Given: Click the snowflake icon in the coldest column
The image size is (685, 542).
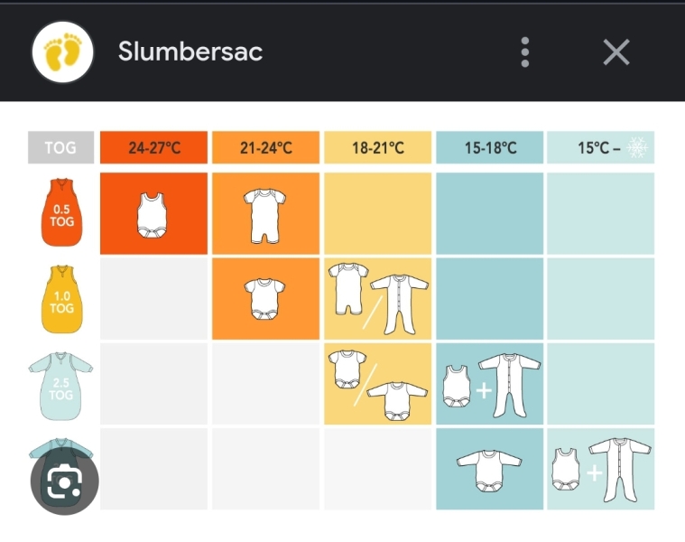Looking at the screenshot, I should (638, 148).
